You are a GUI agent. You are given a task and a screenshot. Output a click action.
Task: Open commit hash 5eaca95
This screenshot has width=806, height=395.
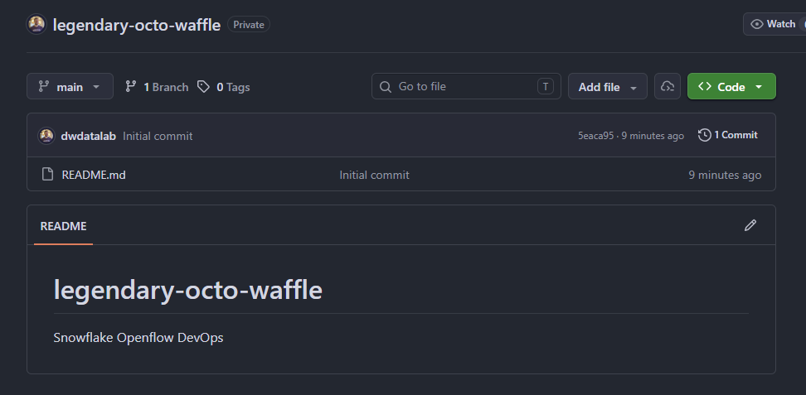[595, 136]
